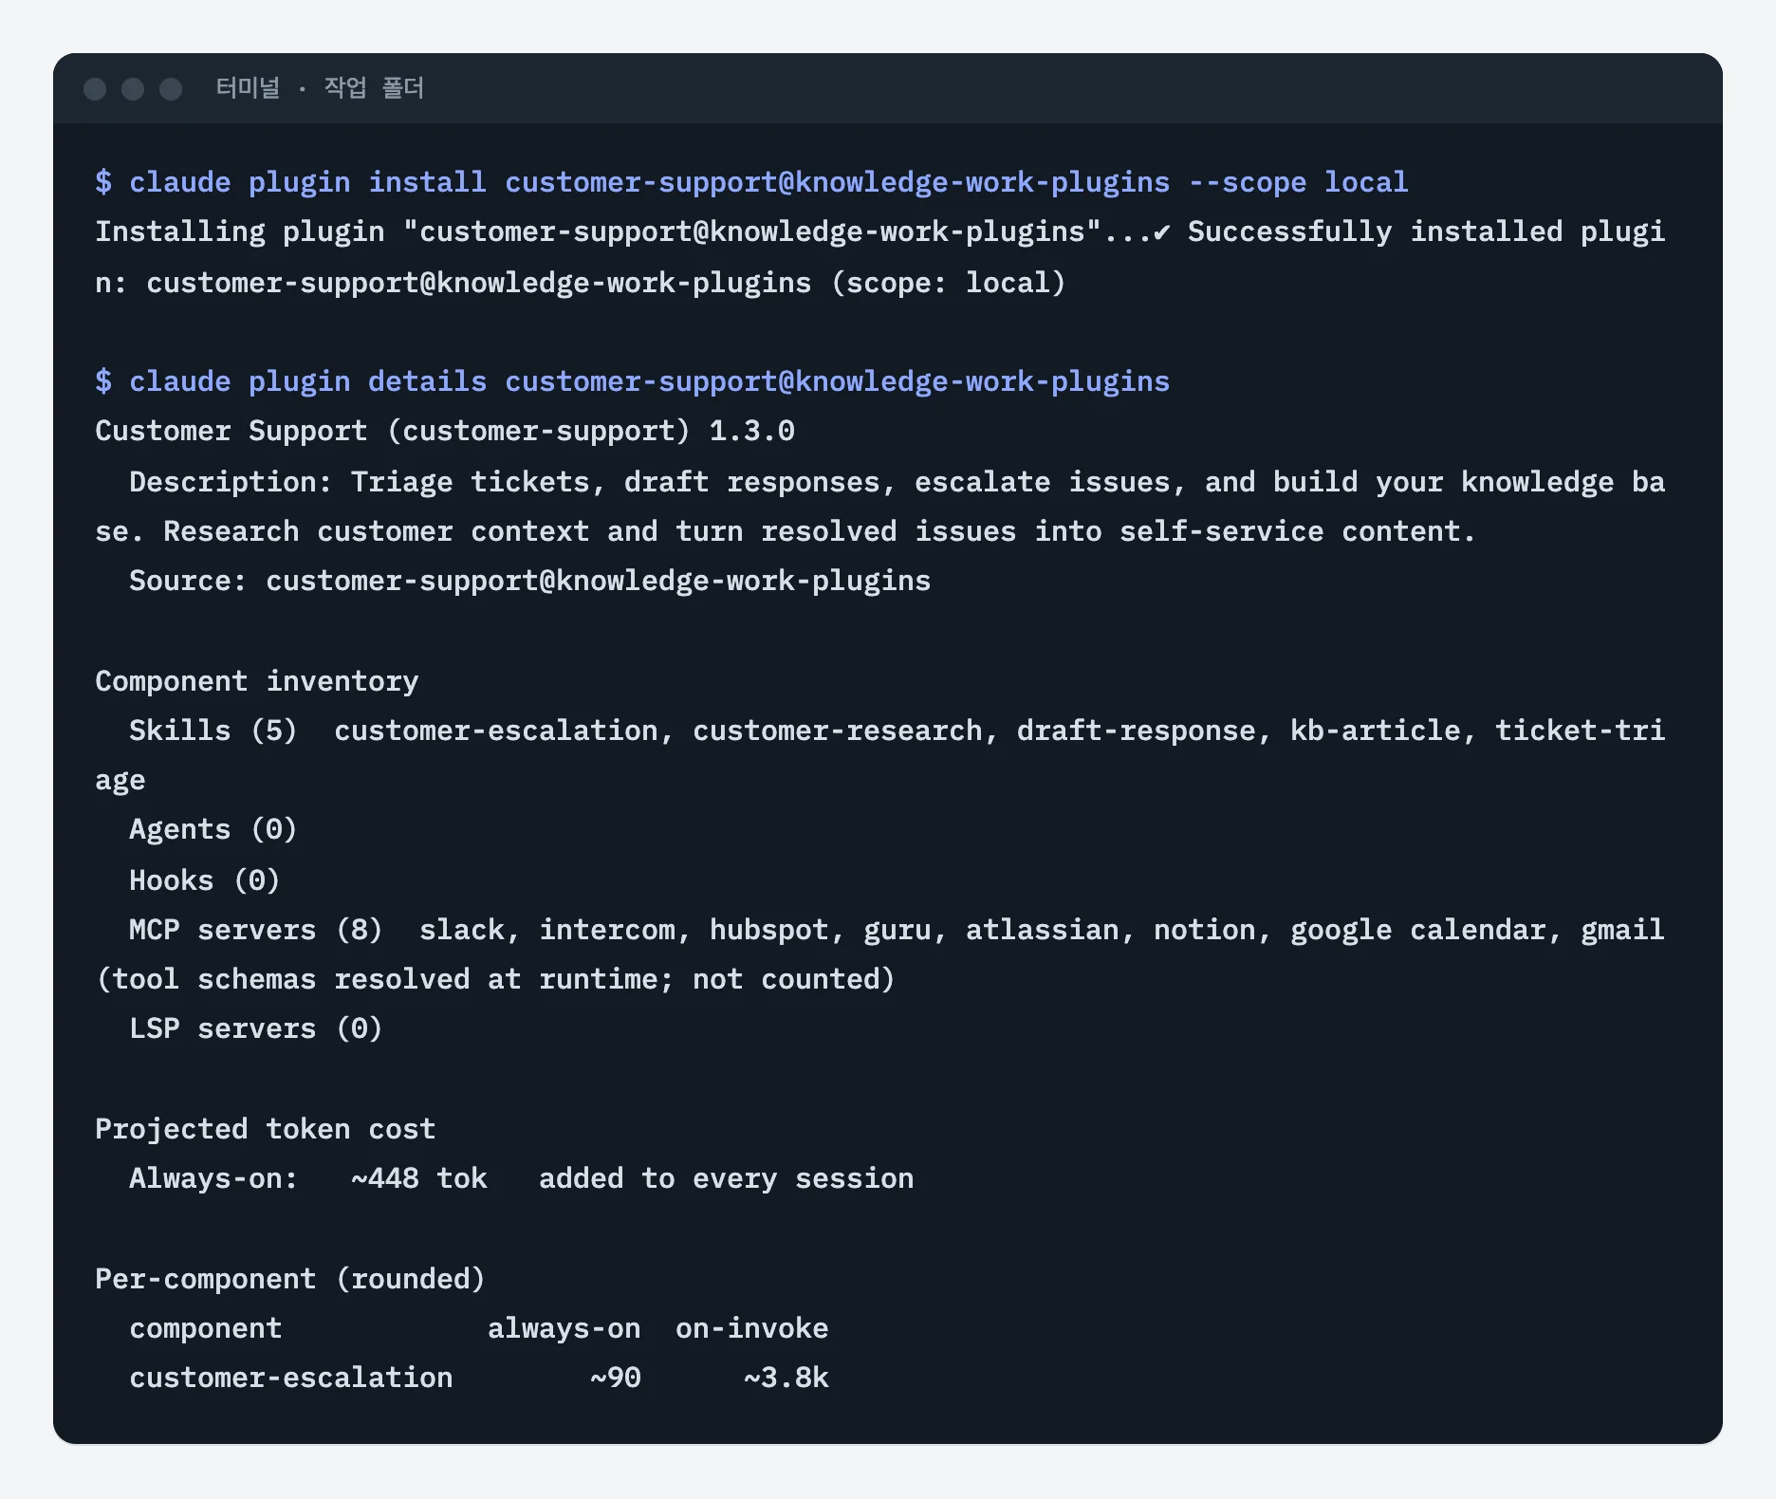This screenshot has height=1499, width=1776.
Task: Click the first gray window dot
Action: (x=95, y=89)
